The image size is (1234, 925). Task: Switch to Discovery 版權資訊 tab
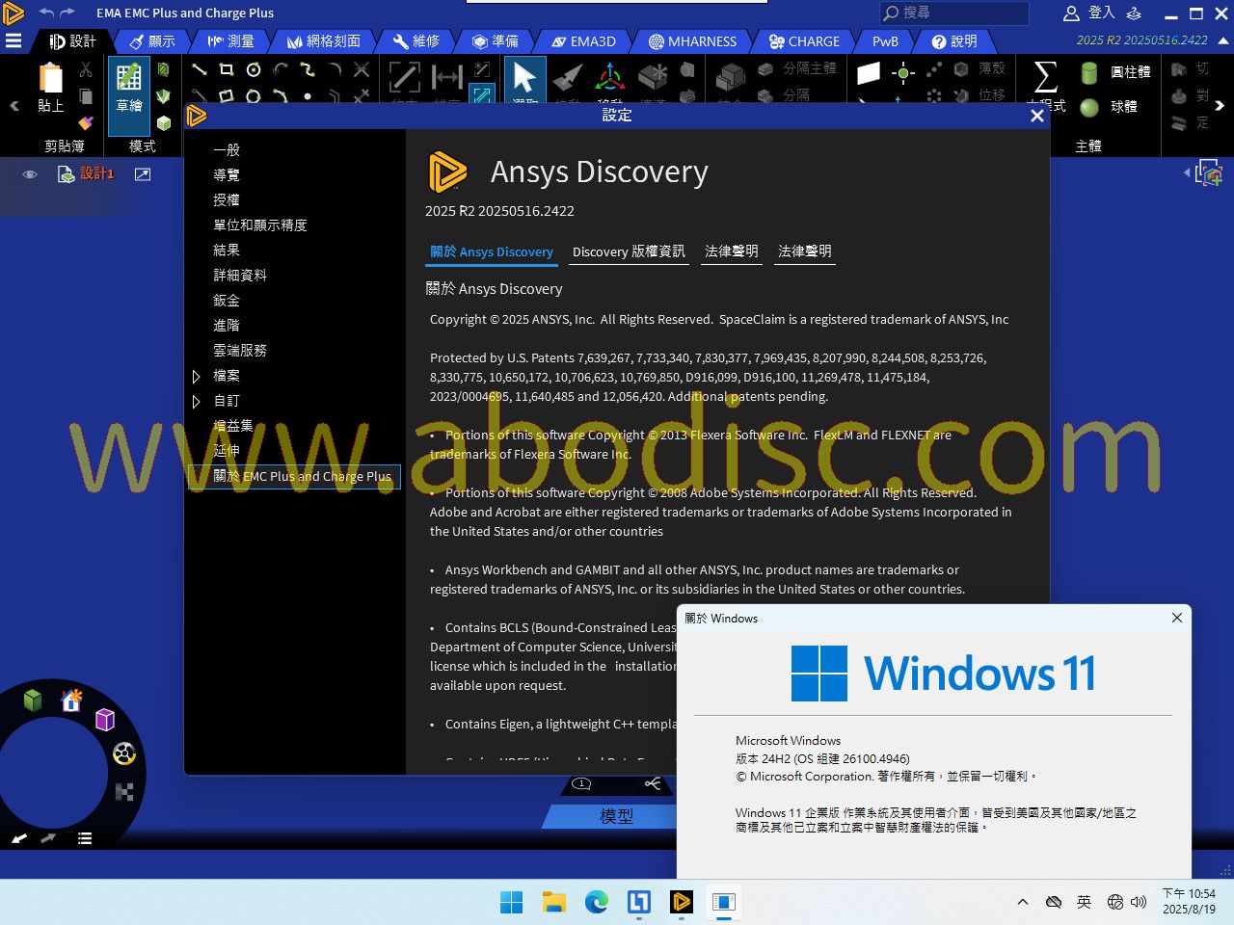629,251
